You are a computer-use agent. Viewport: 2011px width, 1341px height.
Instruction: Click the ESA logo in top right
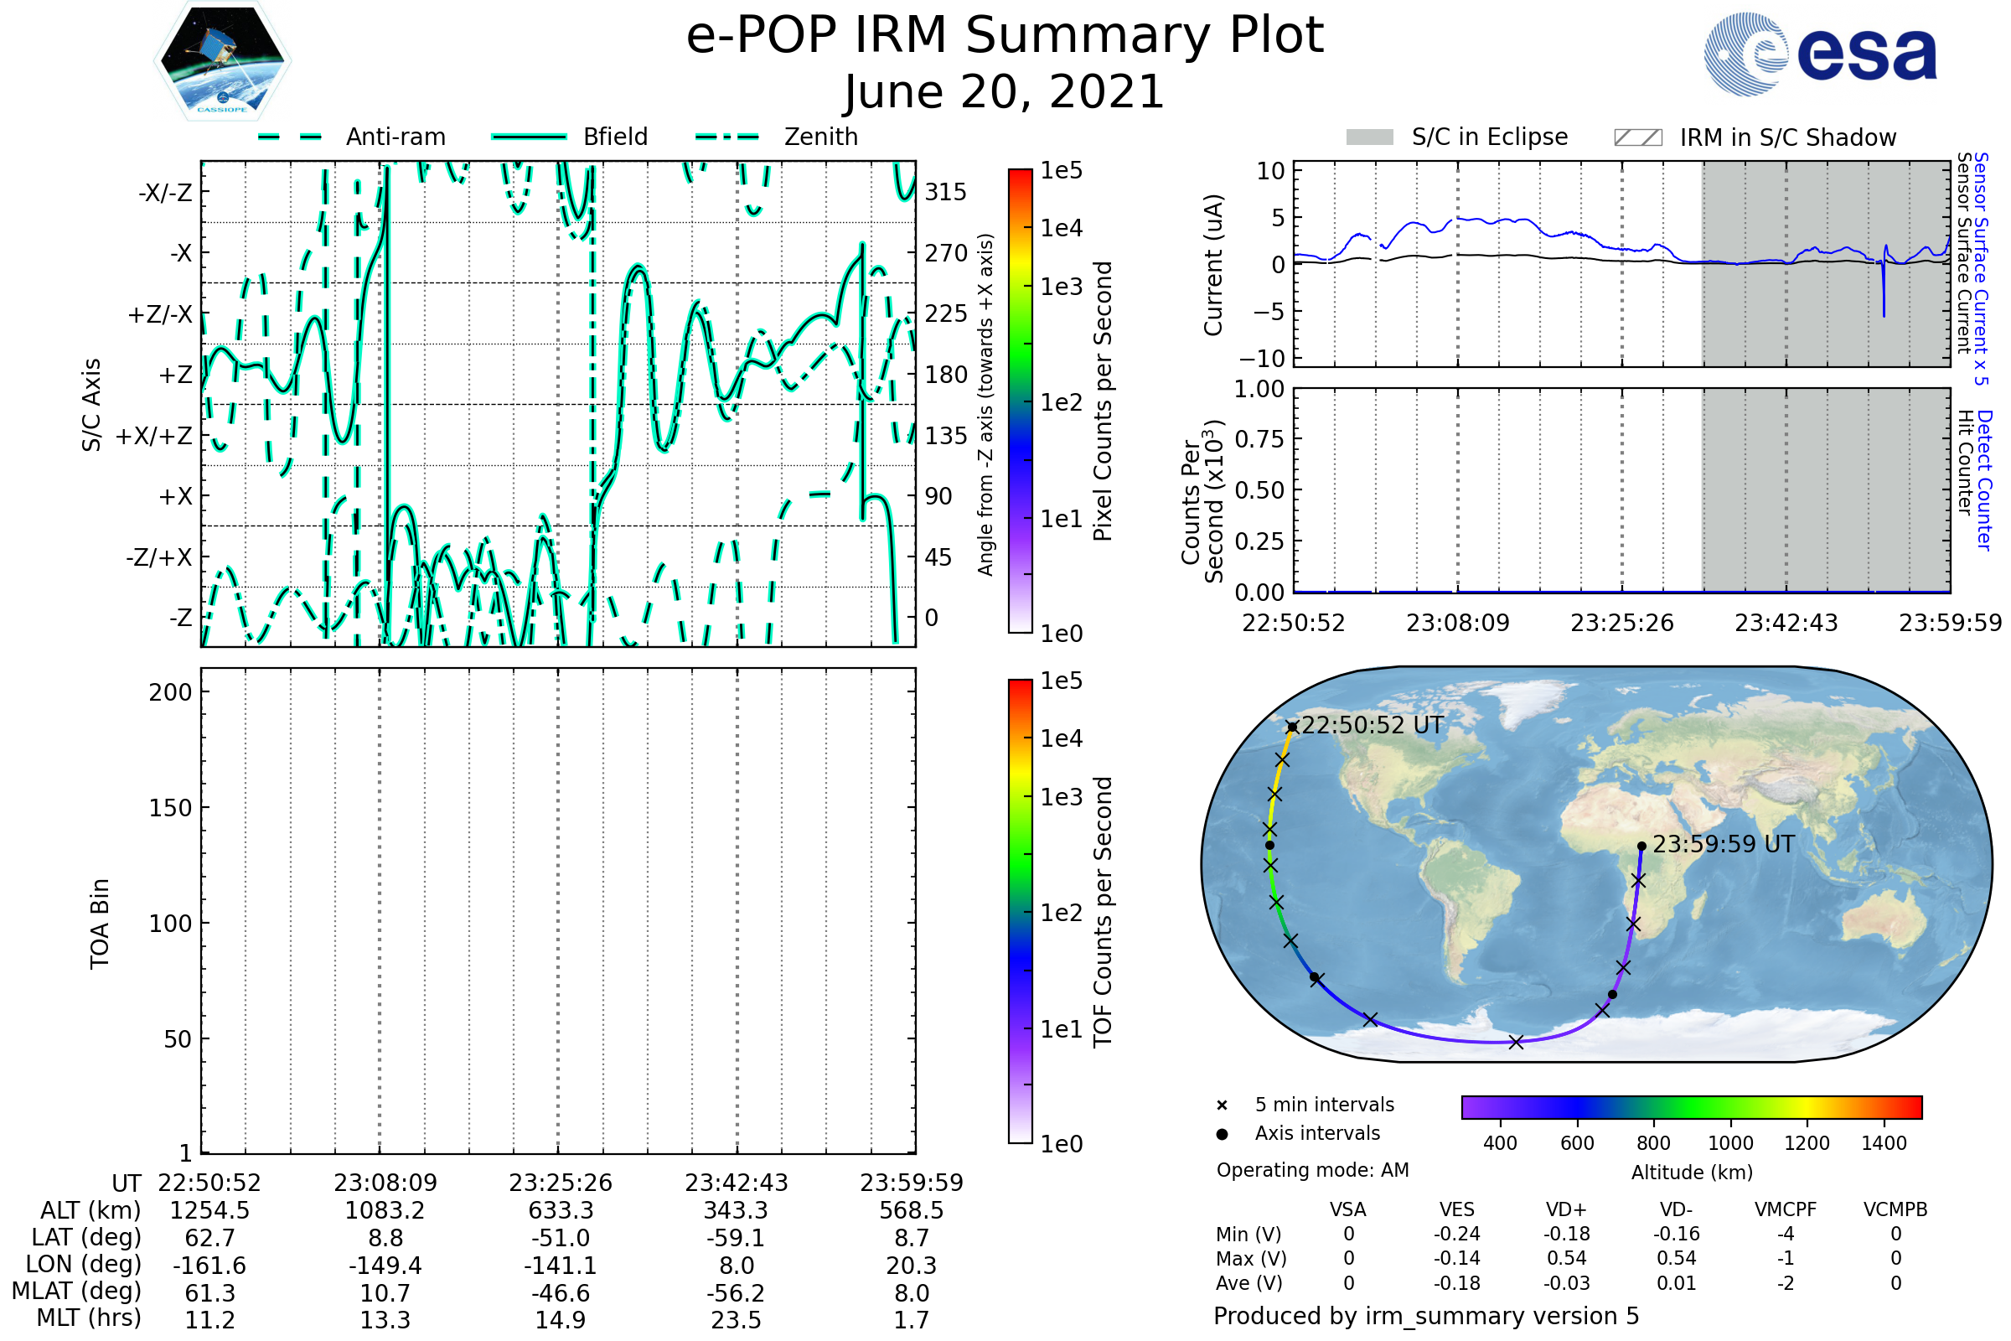[x=1820, y=54]
